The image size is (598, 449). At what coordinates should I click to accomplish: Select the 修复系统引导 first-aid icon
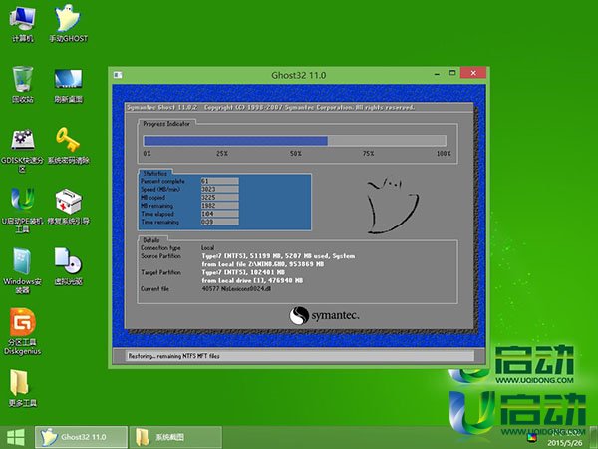(68, 207)
